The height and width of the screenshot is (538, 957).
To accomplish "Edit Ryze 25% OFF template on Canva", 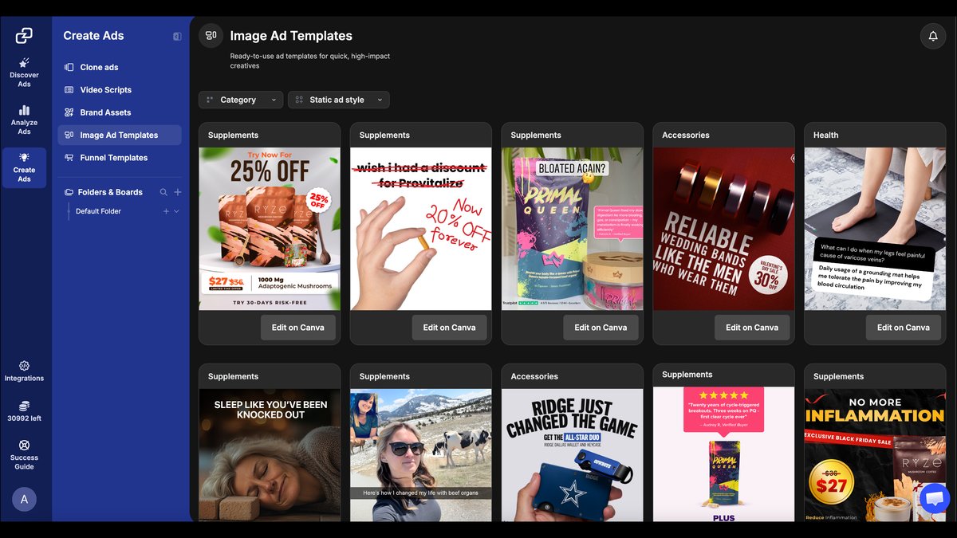I will tap(298, 328).
